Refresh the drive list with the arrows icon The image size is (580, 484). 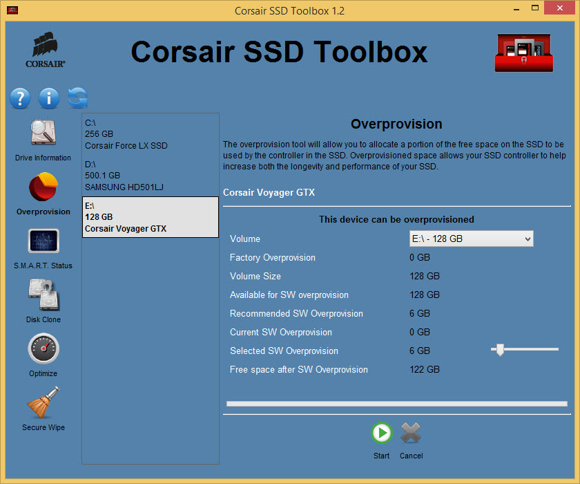77,98
